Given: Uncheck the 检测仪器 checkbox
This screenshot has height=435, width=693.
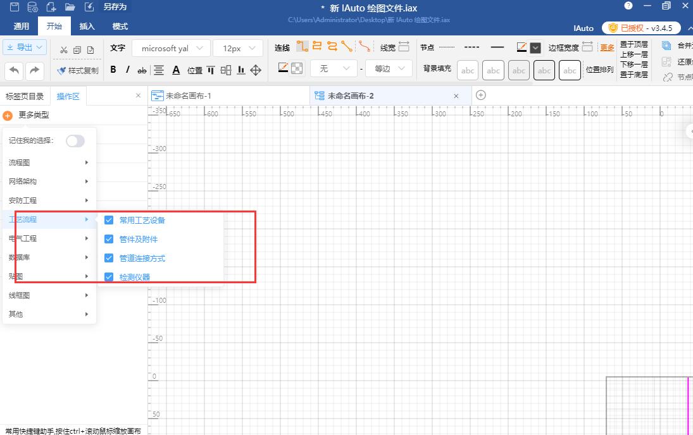Looking at the screenshot, I should coord(109,277).
